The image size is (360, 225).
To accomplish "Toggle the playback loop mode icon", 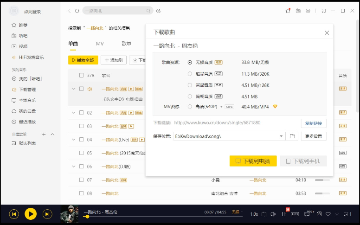I will click(264, 214).
